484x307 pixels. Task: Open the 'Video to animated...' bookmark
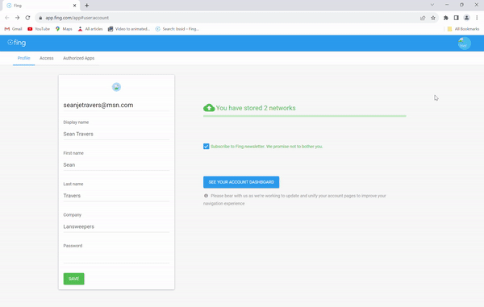click(x=129, y=29)
